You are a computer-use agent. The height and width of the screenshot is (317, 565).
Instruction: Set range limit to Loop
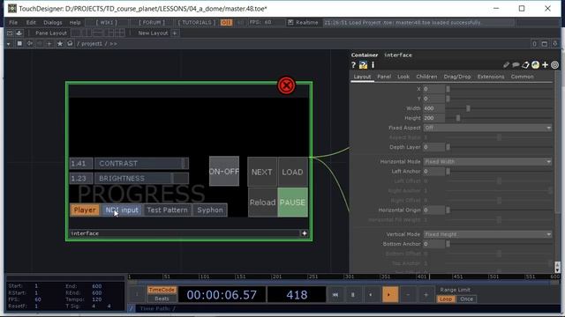[x=446, y=299]
